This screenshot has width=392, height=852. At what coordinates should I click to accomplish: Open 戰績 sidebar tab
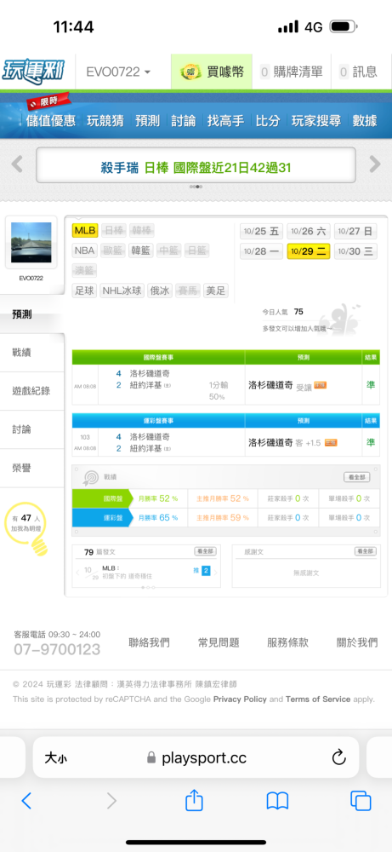pyautogui.click(x=32, y=353)
